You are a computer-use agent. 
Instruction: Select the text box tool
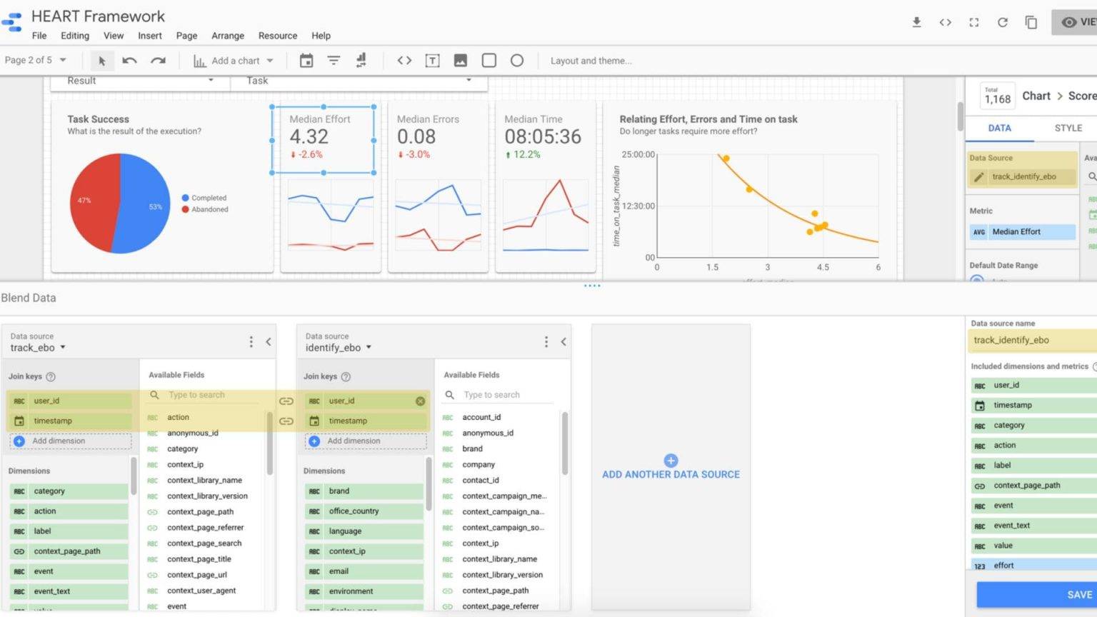point(432,61)
